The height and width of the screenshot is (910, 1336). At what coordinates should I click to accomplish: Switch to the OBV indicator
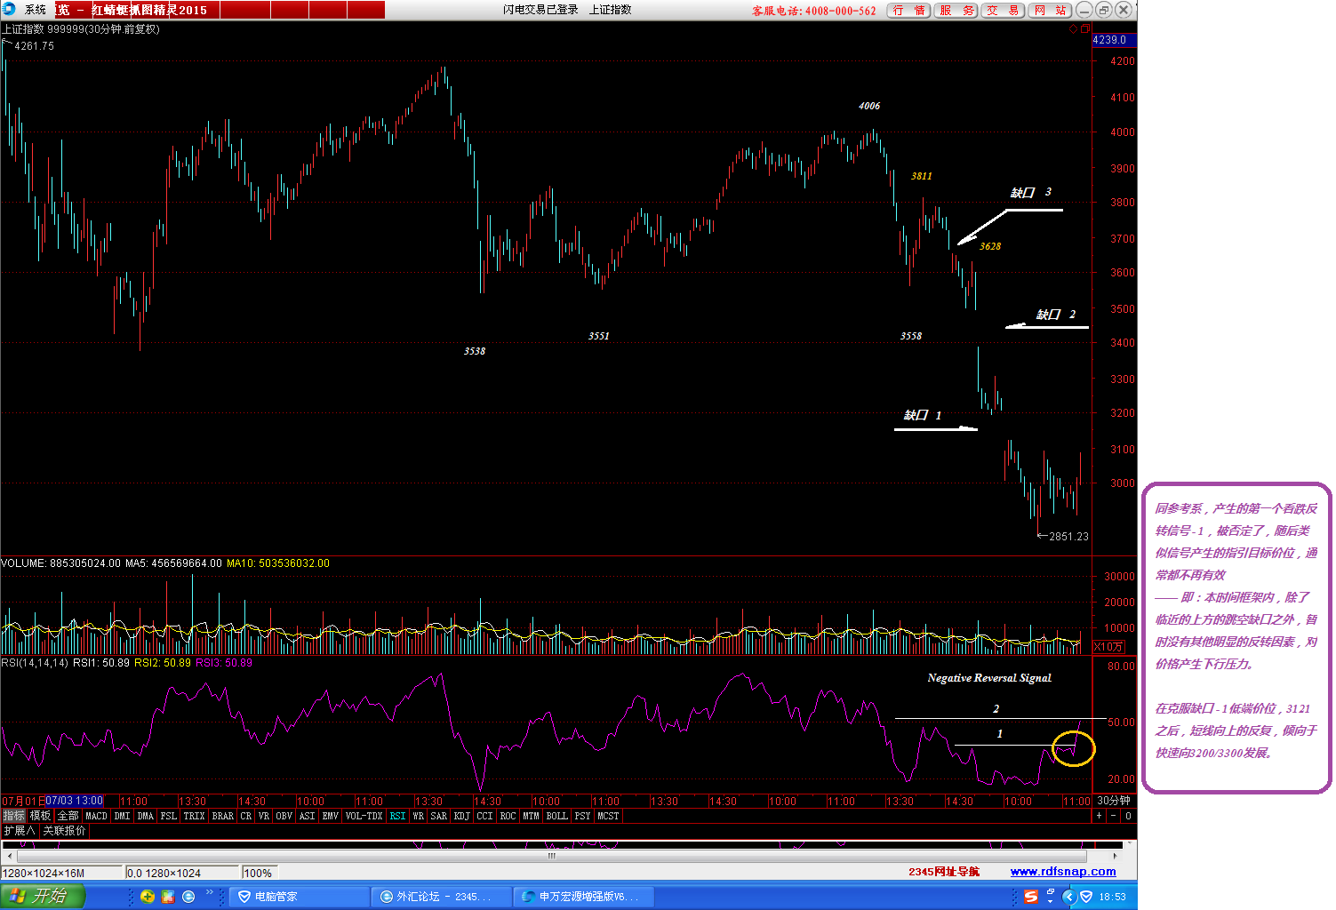coord(284,816)
